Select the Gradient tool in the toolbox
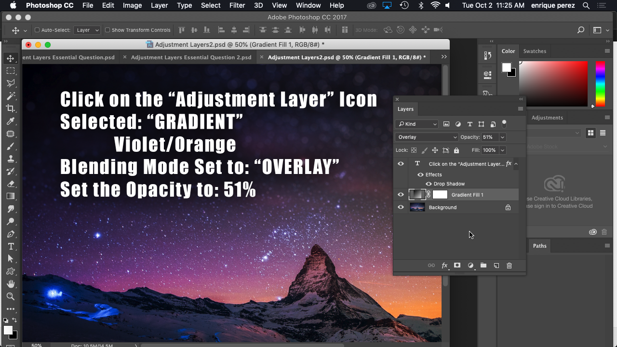The image size is (617, 347). [x=11, y=196]
